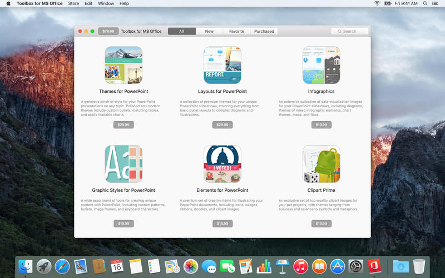Viewport: 445px width, 278px height.
Task: Open the Layouts for PowerPoint icon
Action: [222, 65]
